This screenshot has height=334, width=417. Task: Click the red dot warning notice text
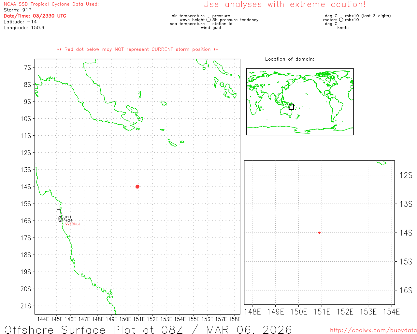pyautogui.click(x=137, y=50)
